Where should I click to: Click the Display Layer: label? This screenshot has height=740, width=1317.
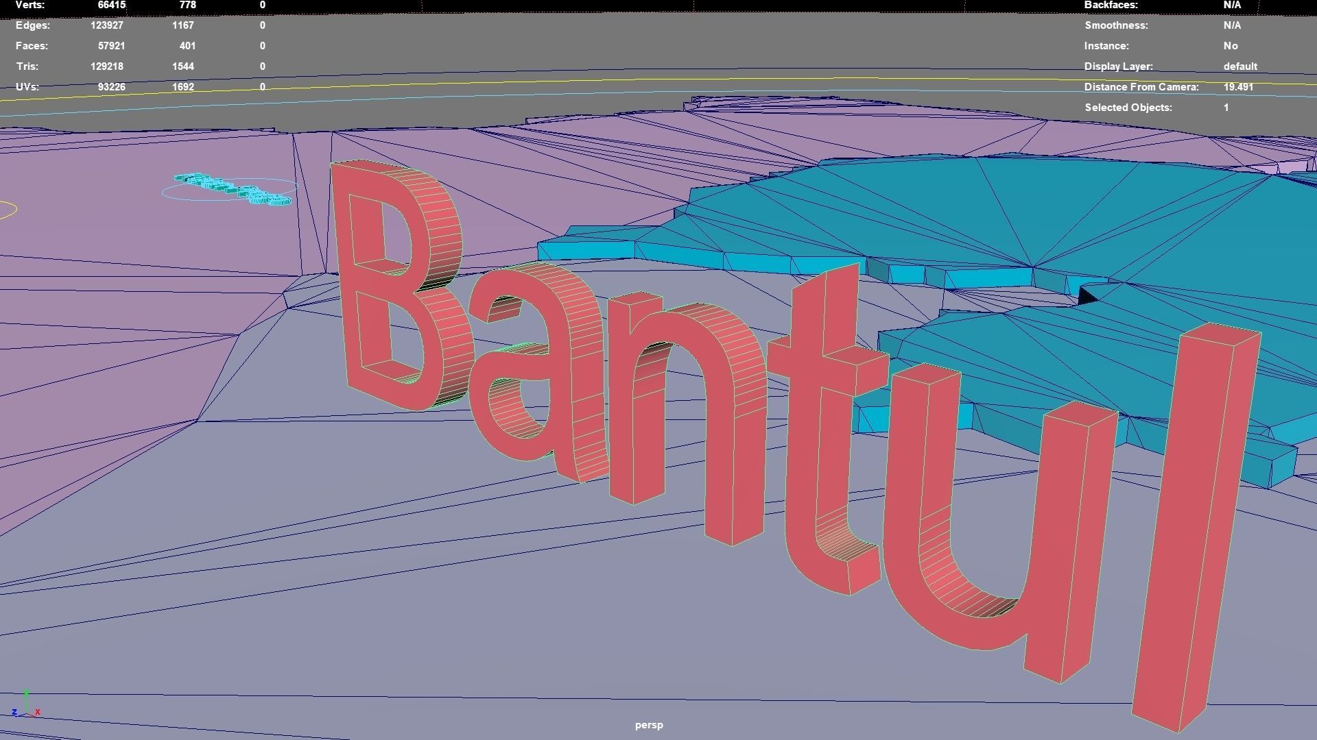[1119, 66]
